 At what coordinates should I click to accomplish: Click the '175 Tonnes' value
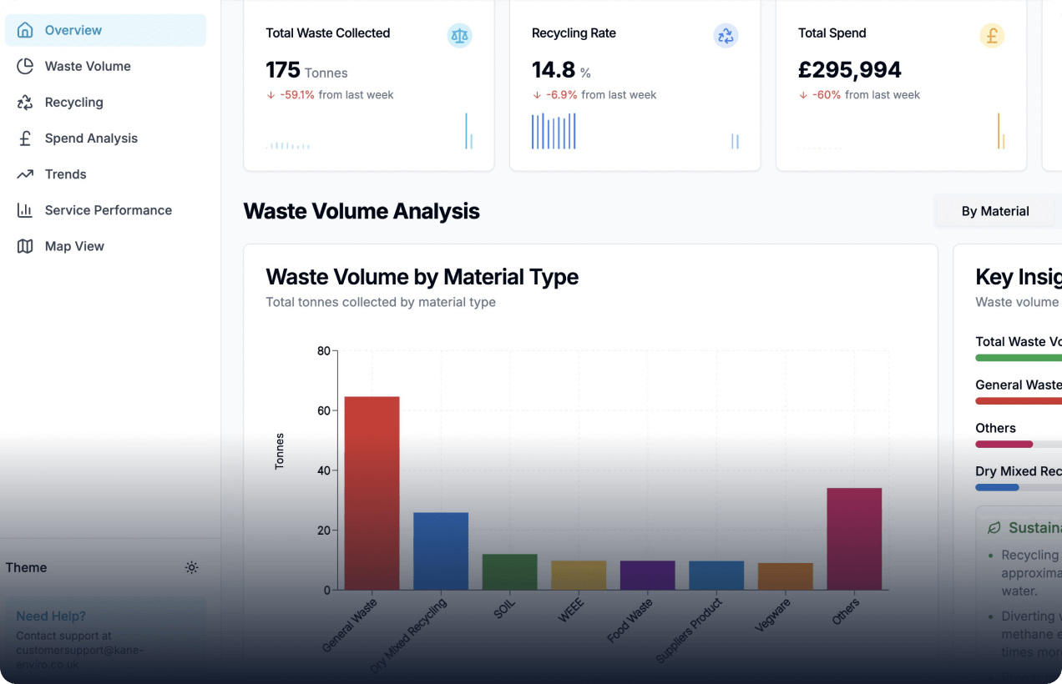(306, 70)
